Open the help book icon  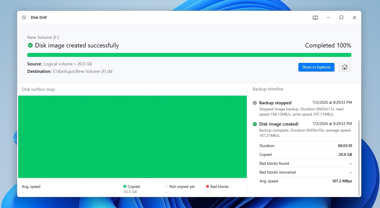tap(315, 17)
